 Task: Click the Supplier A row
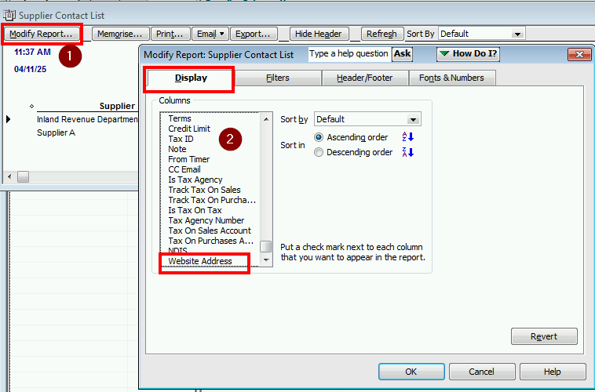click(x=57, y=132)
